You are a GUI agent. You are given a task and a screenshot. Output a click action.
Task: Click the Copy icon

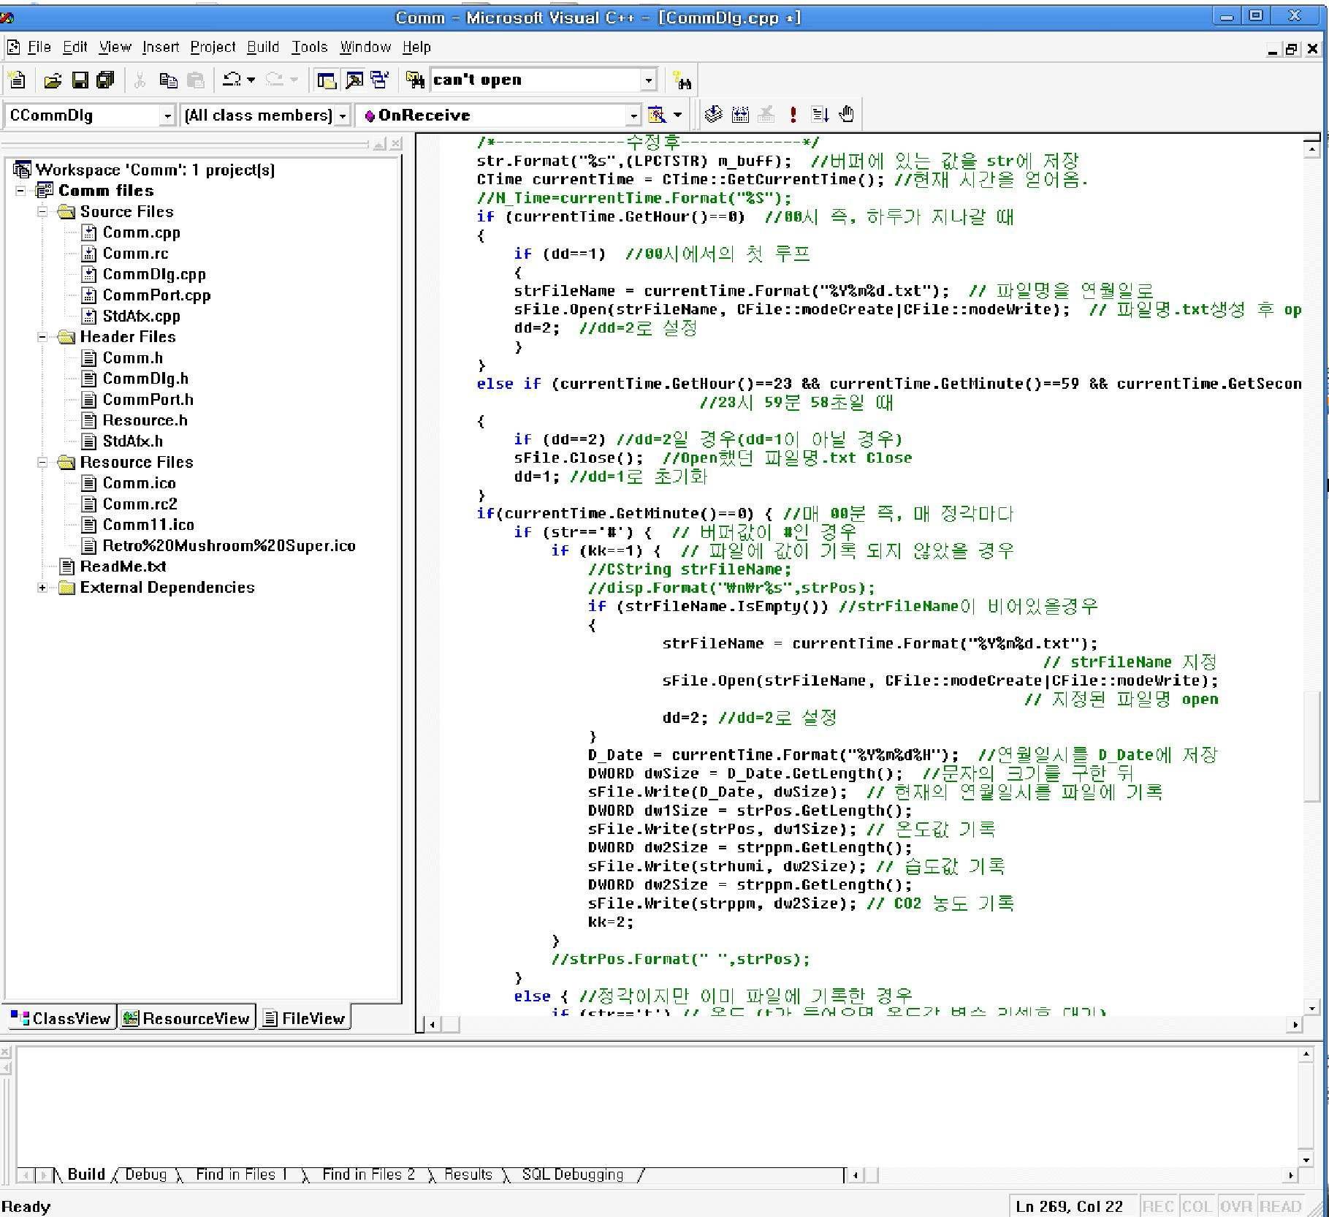168,80
